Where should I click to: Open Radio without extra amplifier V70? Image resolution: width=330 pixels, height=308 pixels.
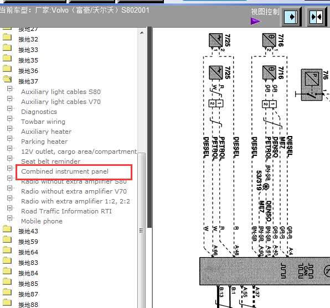(74, 191)
